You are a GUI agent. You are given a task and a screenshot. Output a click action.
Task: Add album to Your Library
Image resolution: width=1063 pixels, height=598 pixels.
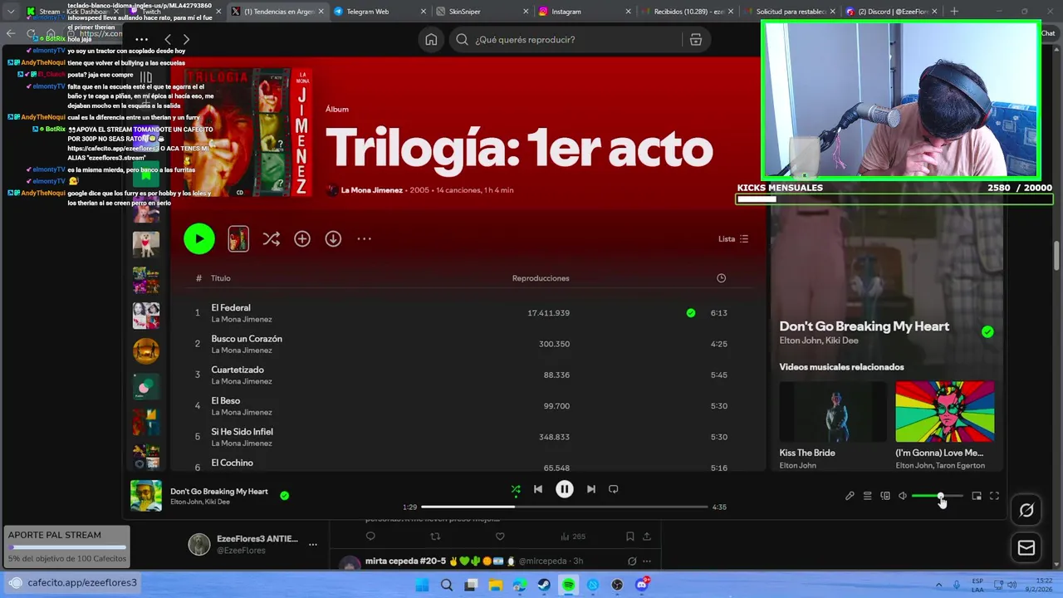(302, 239)
